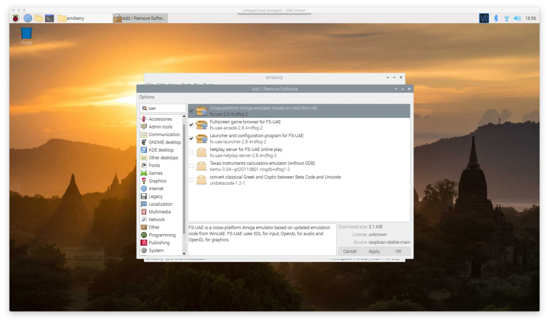Select the Launcher and configuration program row

point(299,139)
